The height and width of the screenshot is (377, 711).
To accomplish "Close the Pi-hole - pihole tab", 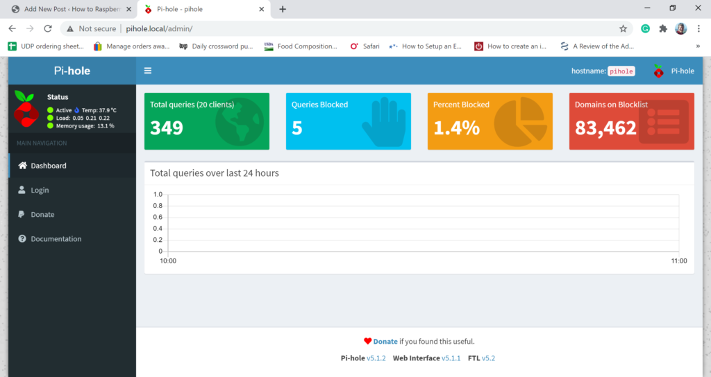I will (262, 9).
